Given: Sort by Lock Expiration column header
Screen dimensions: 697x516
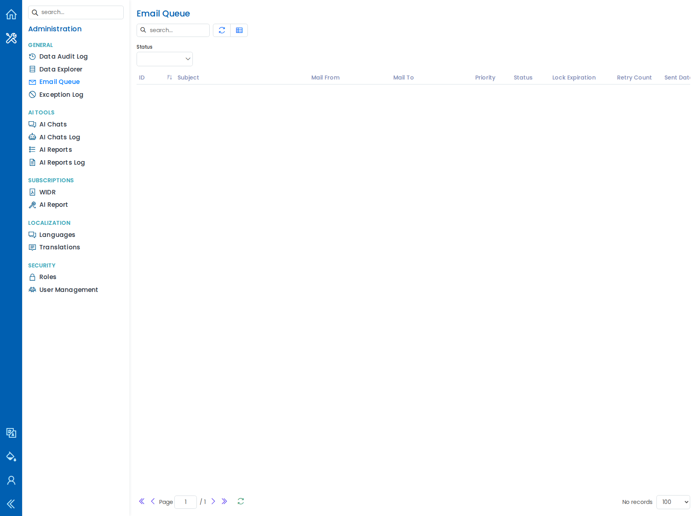Looking at the screenshot, I should pyautogui.click(x=574, y=78).
